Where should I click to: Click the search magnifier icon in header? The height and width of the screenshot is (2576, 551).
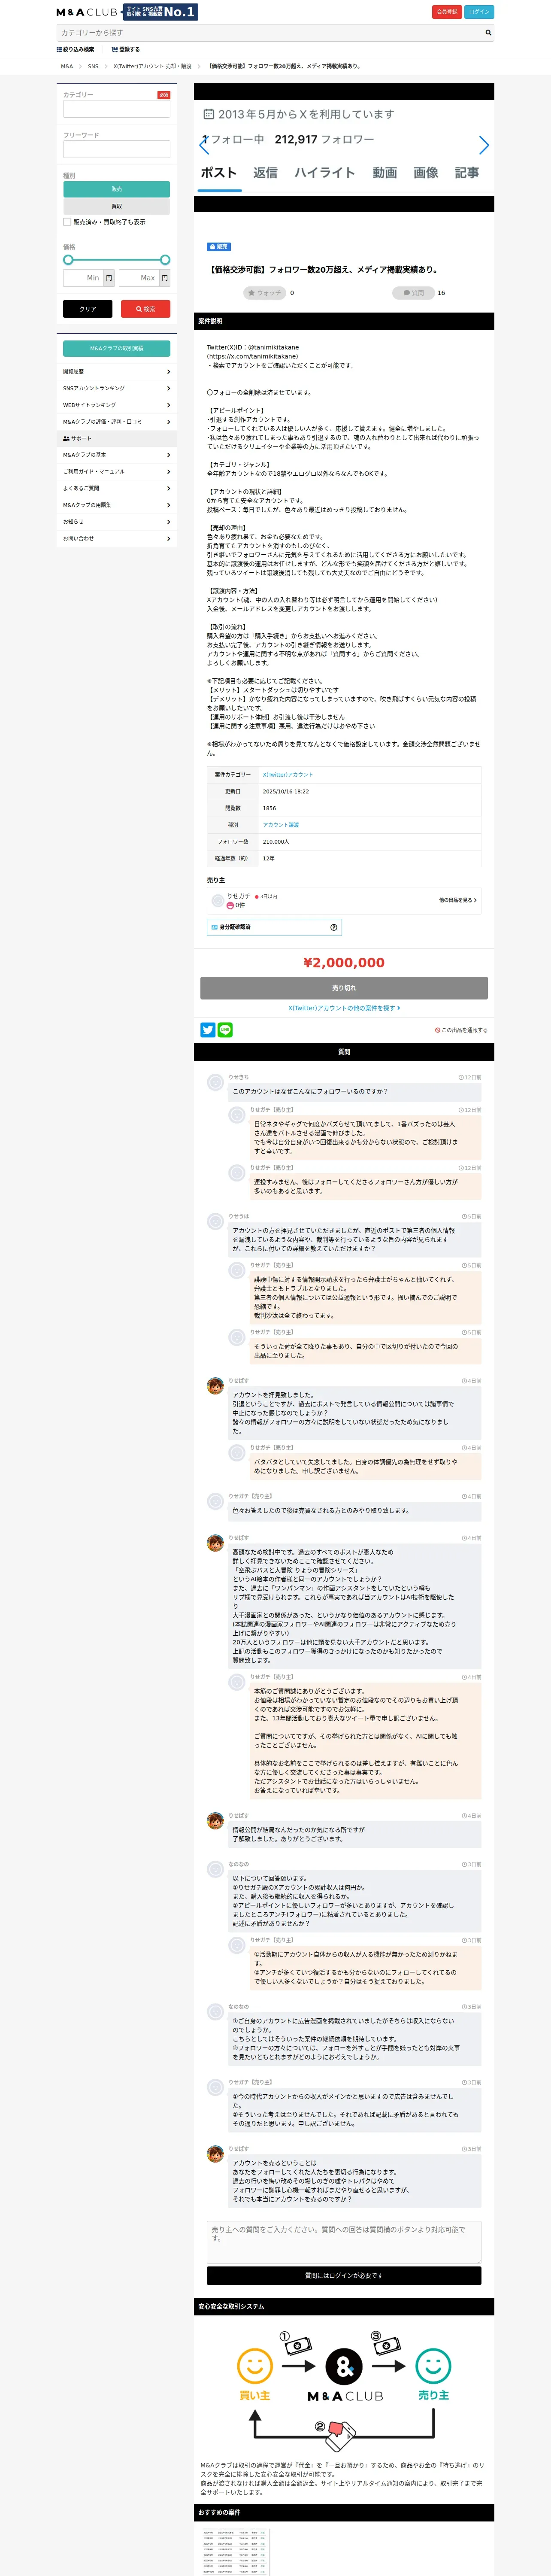click(x=488, y=32)
